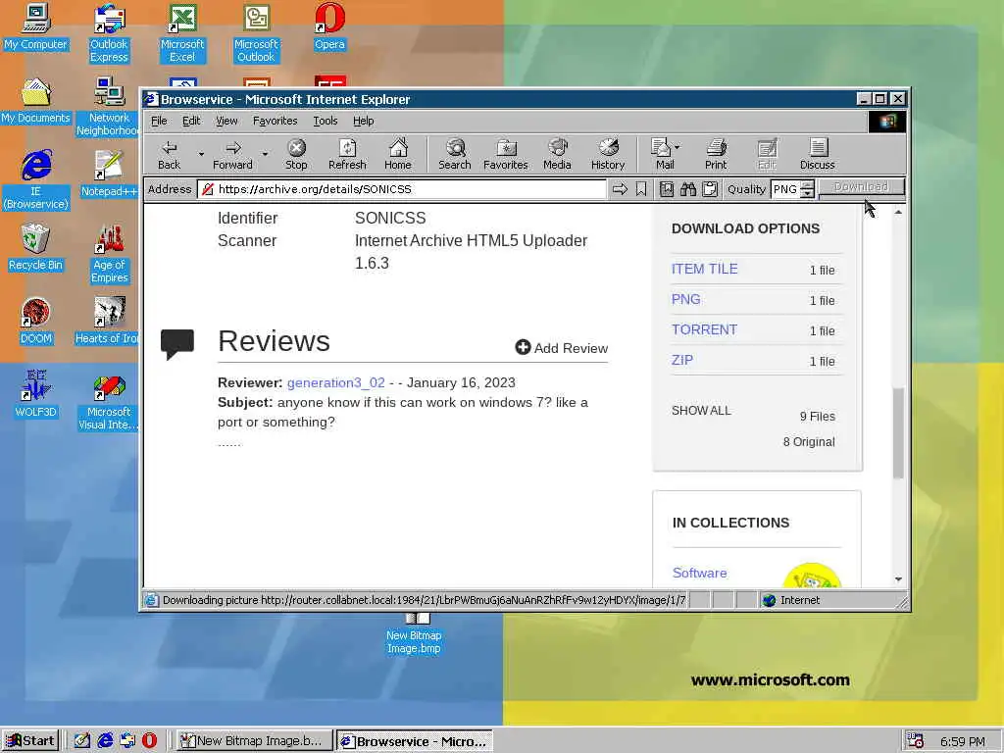Open the View menu
Screen dimensions: 1004x753
226,121
